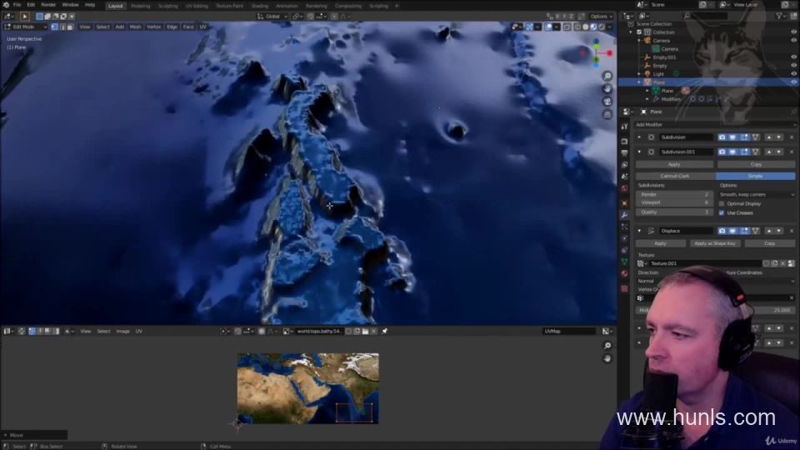Click the red X axis on navigation gizmo

tap(609, 52)
